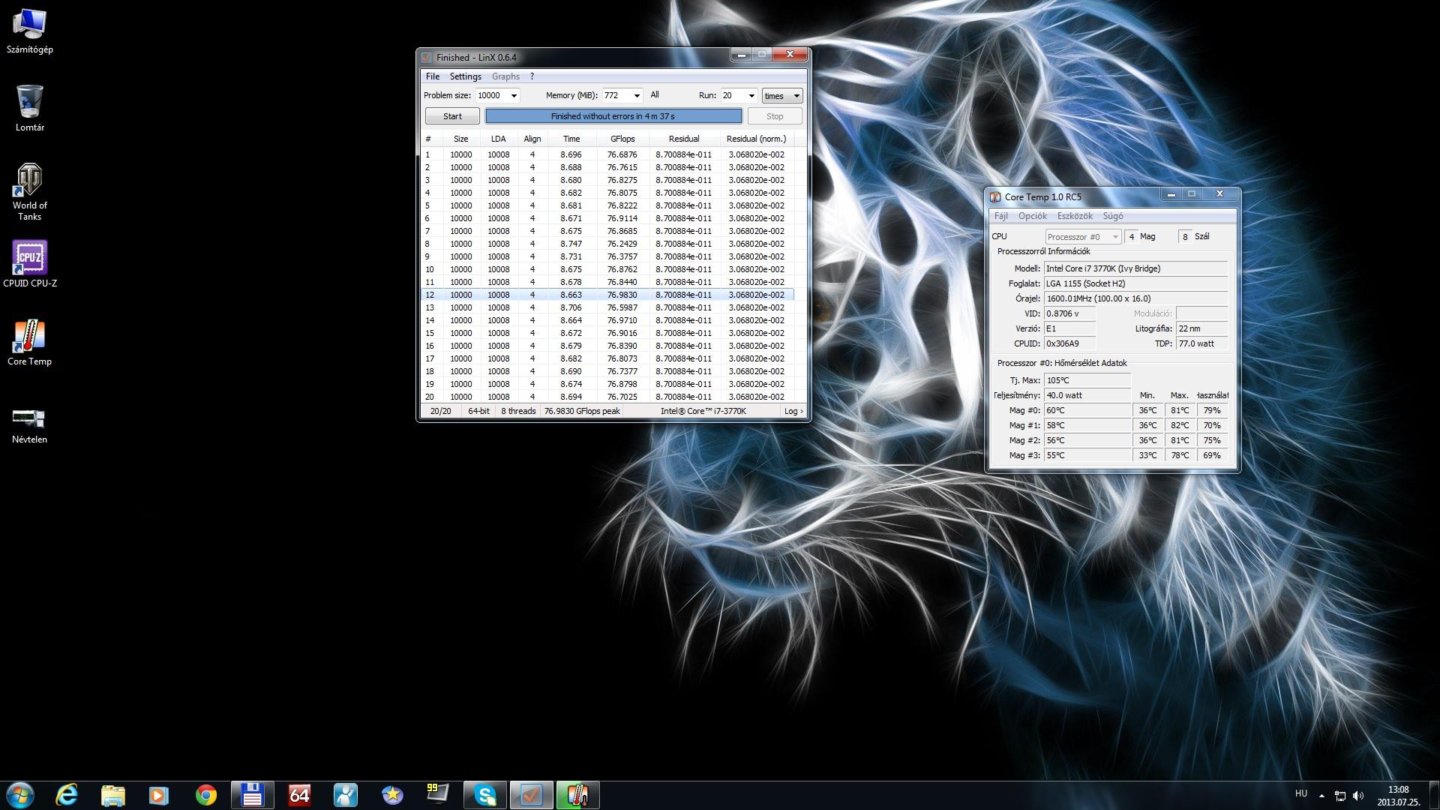This screenshot has width=1440, height=810.
Task: Click Start button in LinX
Action: pyautogui.click(x=452, y=116)
